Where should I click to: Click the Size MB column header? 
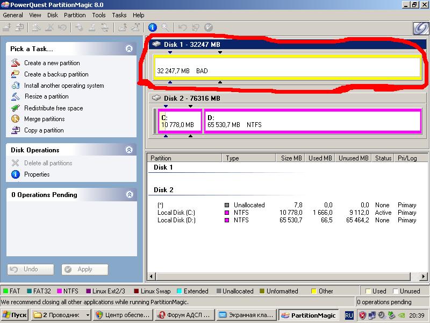pos(291,158)
